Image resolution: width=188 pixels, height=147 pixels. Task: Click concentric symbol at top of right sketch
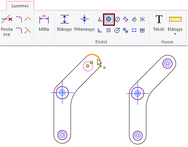167,63
